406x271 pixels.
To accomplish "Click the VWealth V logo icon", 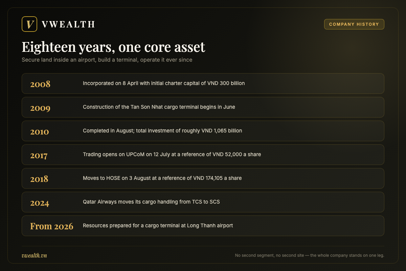I will pyautogui.click(x=29, y=24).
